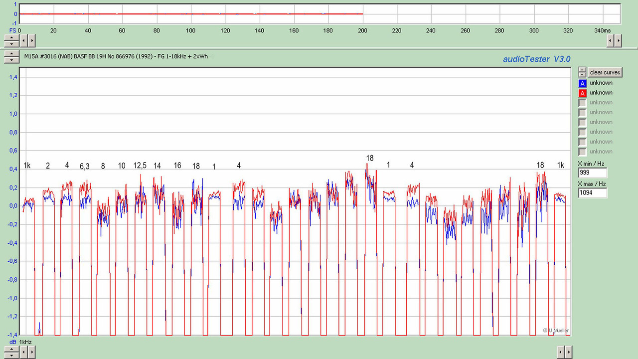Click the 12,5 frequency label on the graph
The image size is (638, 359).
[x=140, y=166]
